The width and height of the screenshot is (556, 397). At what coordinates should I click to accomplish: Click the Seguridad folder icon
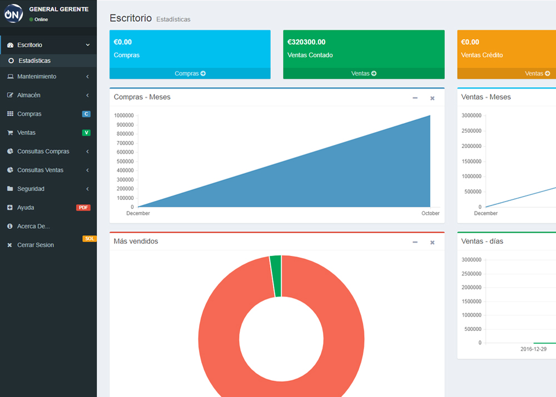pyautogui.click(x=10, y=189)
